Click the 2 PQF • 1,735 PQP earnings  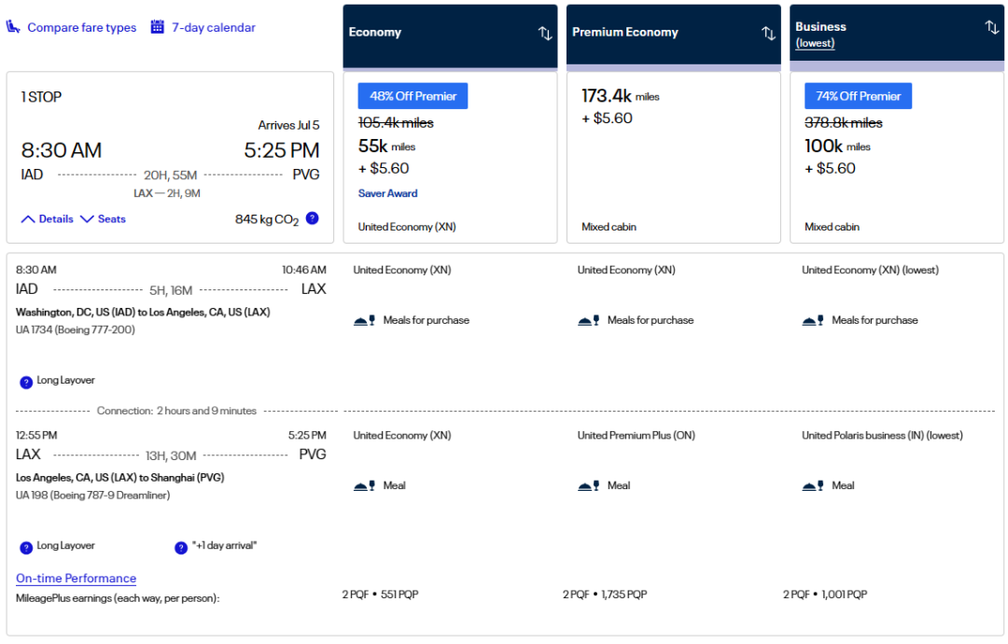point(605,595)
